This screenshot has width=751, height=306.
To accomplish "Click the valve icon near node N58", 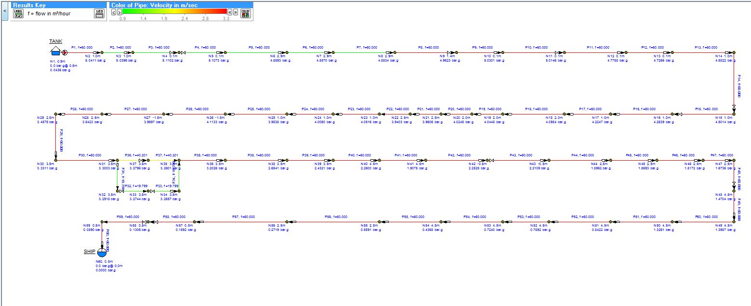I will tap(145, 222).
